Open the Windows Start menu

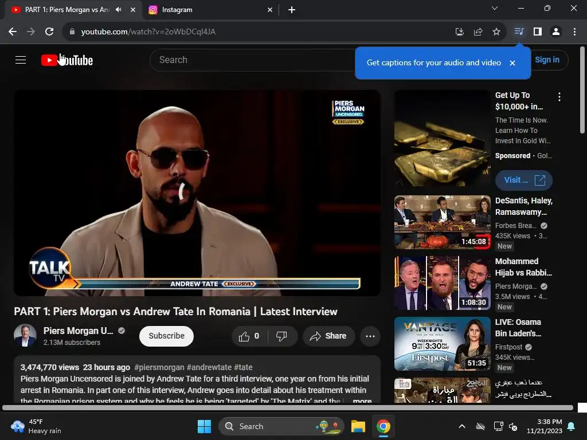205,426
